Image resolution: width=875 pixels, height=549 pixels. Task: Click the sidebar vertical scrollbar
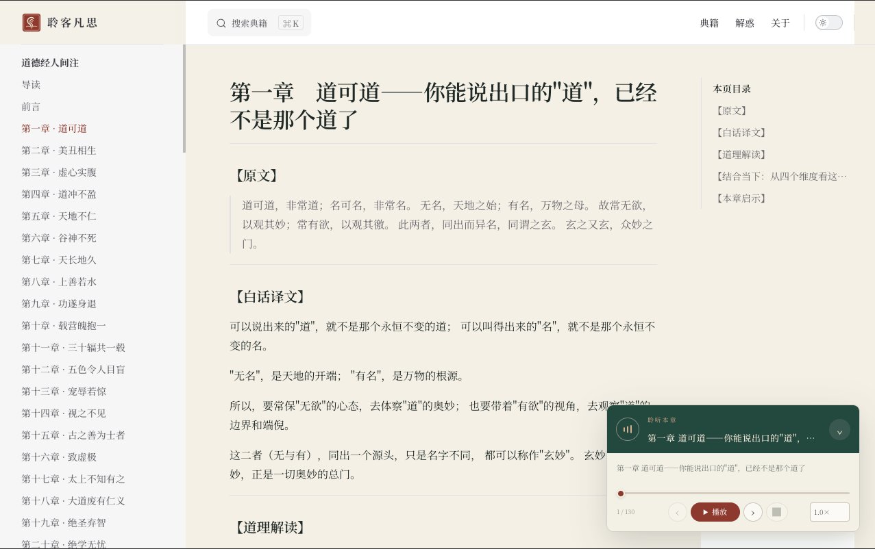tap(184, 99)
